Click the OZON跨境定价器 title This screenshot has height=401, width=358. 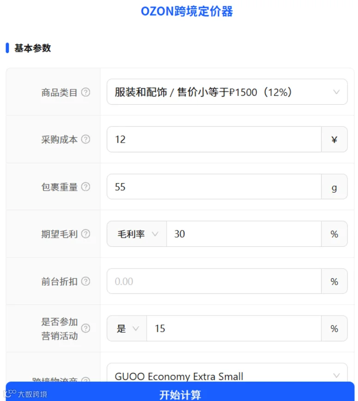pyautogui.click(x=187, y=12)
